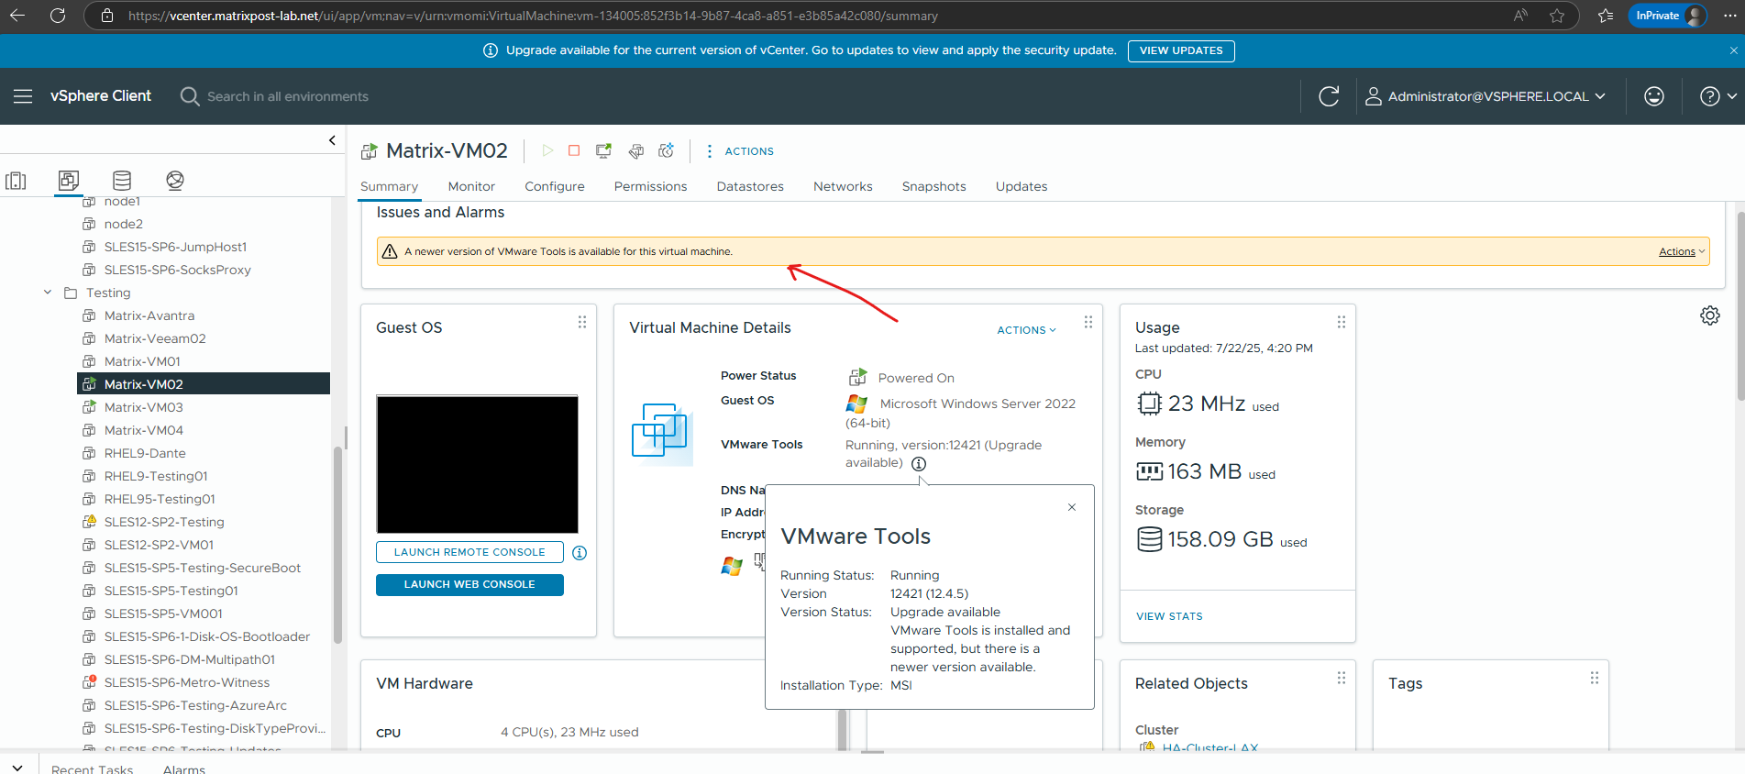Open the edit settings icon next to Matrix-VM02
The image size is (1745, 774).
[635, 150]
